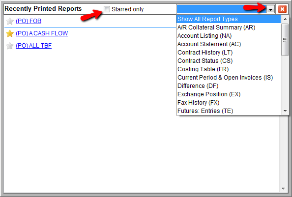Close the Recently Printed Reports window
The height and width of the screenshot is (197, 292).
282,9
